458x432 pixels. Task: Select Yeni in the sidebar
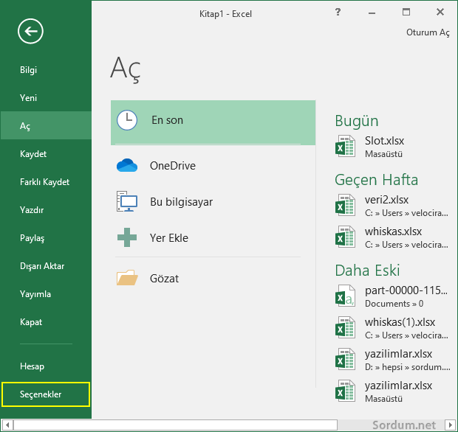tap(46, 97)
